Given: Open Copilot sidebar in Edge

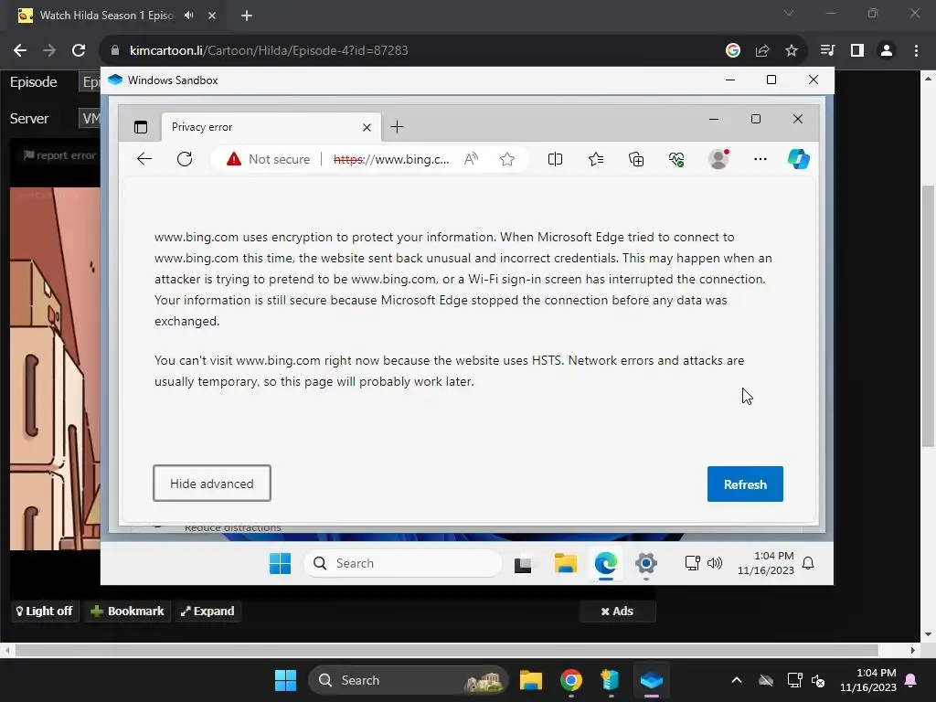Looking at the screenshot, I should tap(798, 159).
